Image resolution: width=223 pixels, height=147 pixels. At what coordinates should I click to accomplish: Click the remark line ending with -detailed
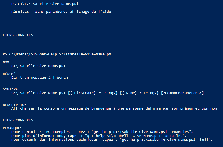[x=99, y=136]
